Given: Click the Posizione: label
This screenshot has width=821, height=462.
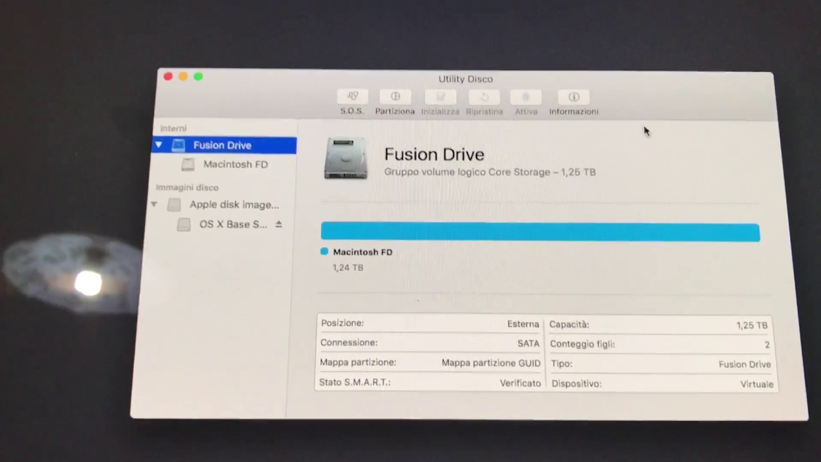Looking at the screenshot, I should tap(343, 323).
